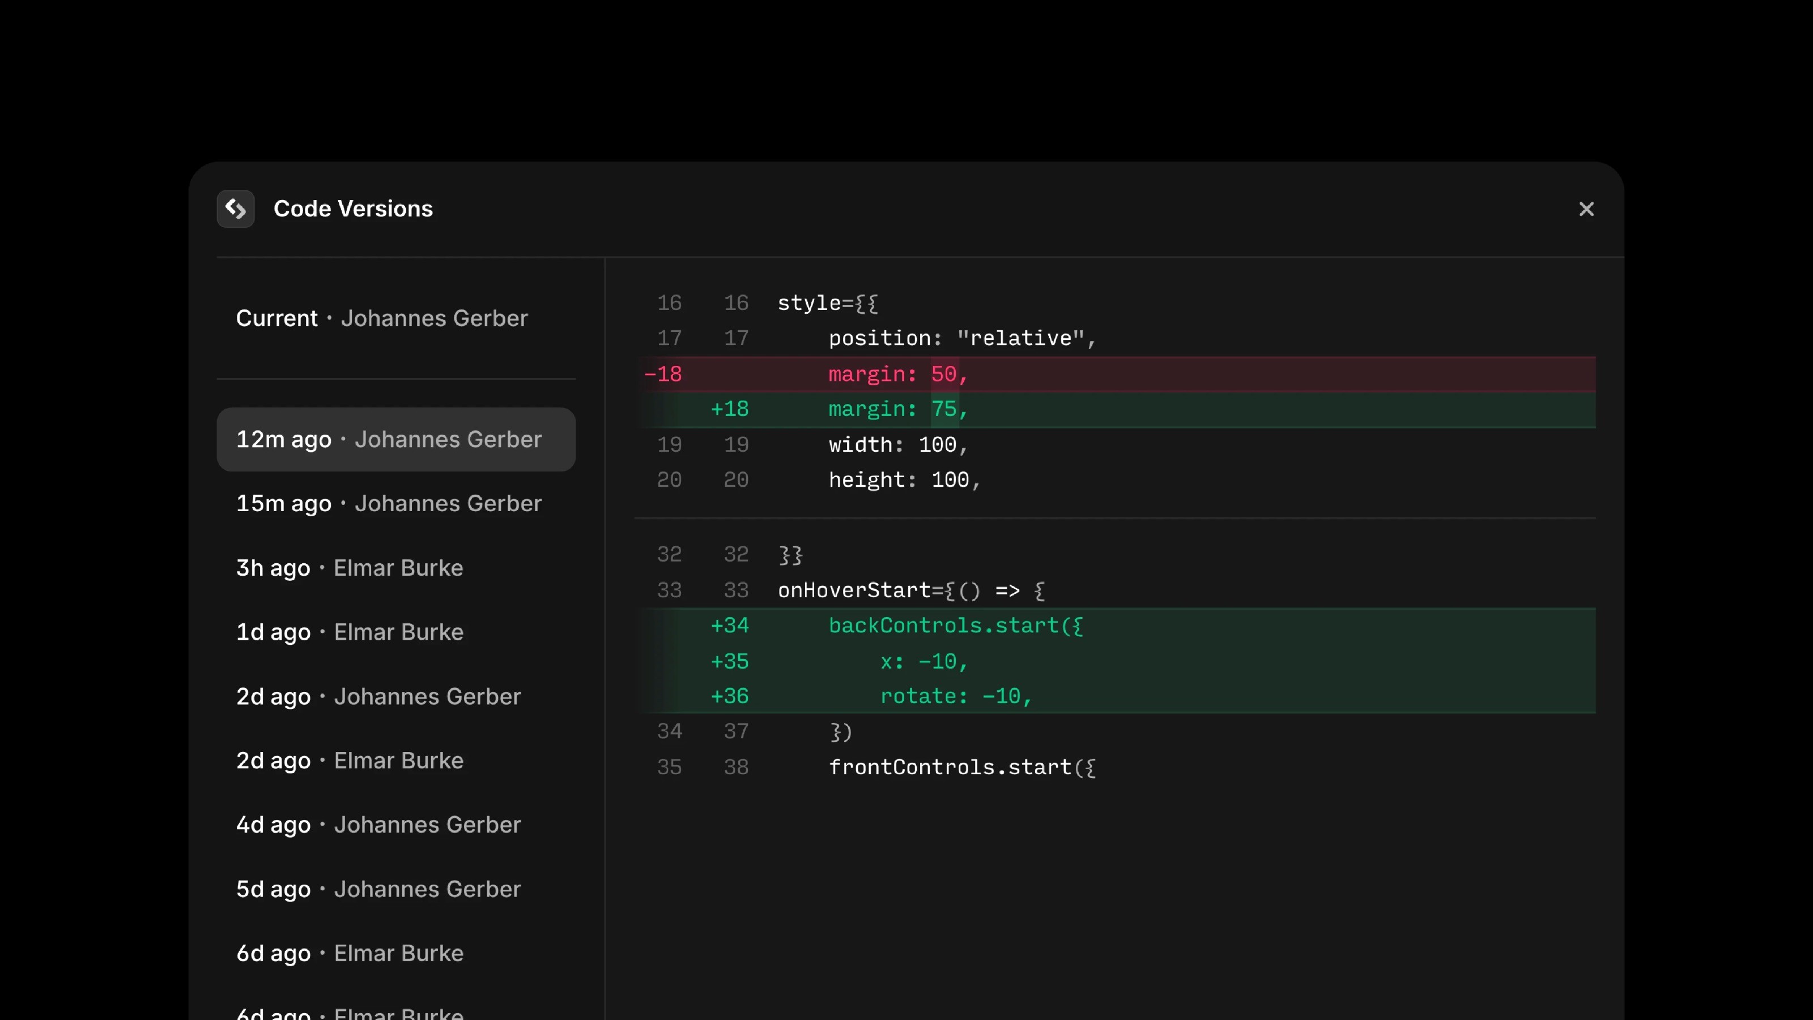Click the '-18' removed line number

click(x=663, y=374)
